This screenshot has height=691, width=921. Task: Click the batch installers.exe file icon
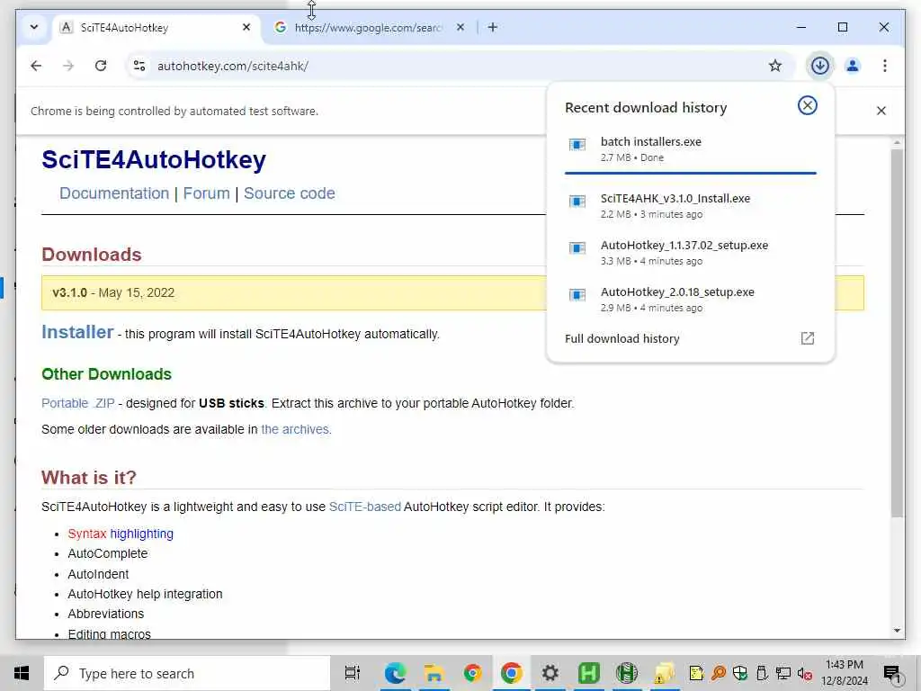pyautogui.click(x=577, y=145)
